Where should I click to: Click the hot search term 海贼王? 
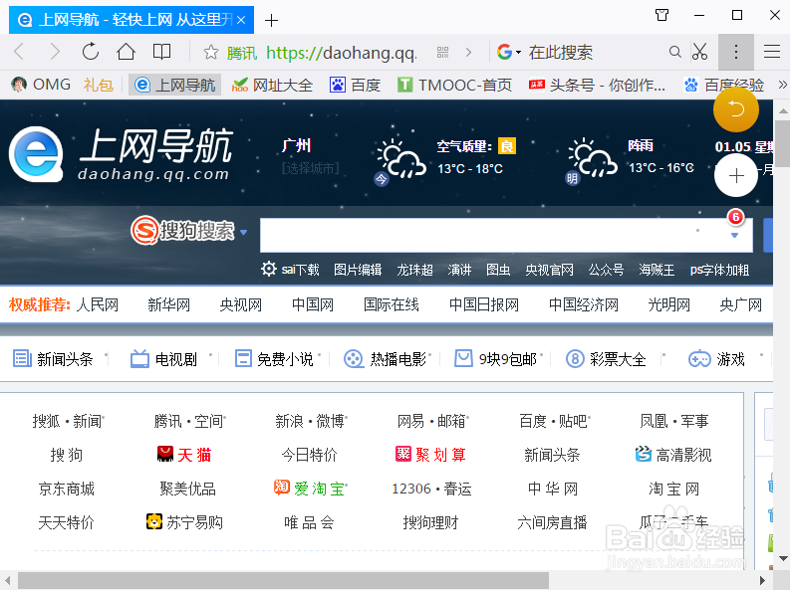point(657,270)
